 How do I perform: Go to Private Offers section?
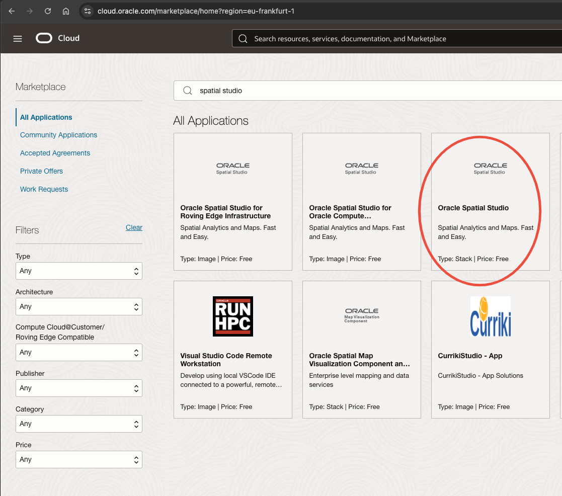pos(41,171)
